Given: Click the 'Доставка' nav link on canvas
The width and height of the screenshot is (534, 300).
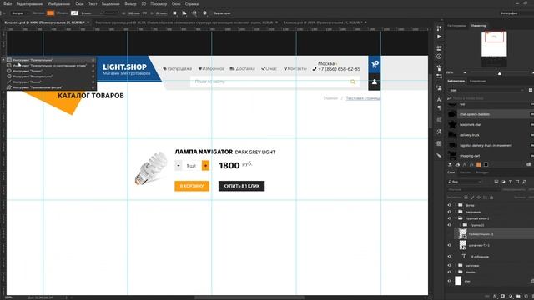Looking at the screenshot, I should 242,68.
